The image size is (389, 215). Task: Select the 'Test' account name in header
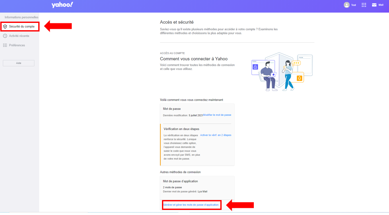[354, 5]
